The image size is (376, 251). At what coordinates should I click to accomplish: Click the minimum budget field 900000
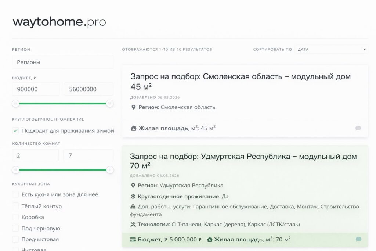click(36, 89)
